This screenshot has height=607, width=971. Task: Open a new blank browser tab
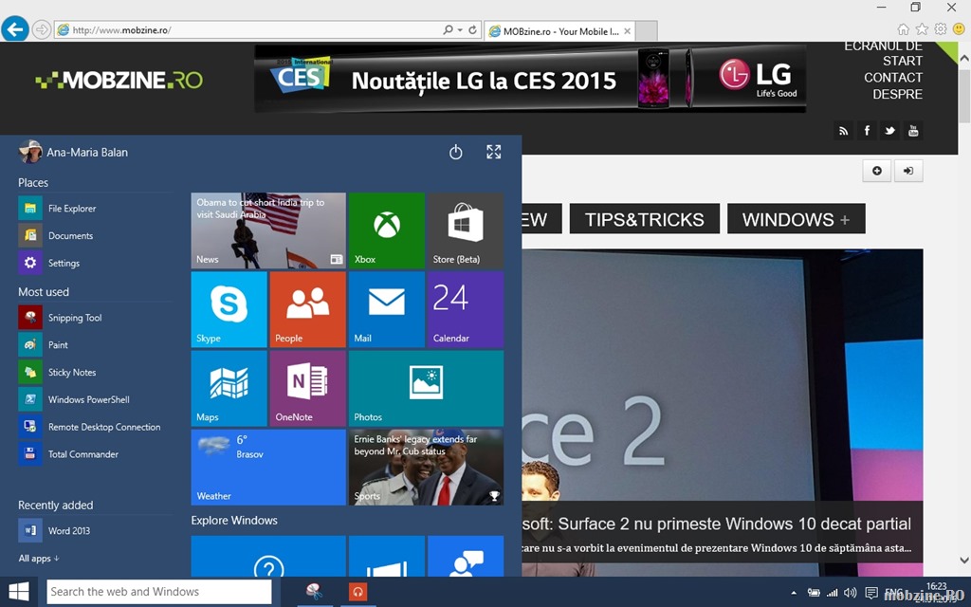pyautogui.click(x=646, y=31)
